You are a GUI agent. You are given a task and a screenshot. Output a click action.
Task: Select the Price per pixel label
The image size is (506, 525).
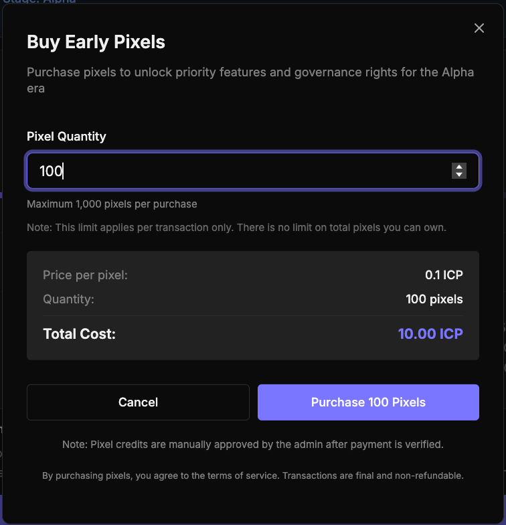(x=85, y=275)
